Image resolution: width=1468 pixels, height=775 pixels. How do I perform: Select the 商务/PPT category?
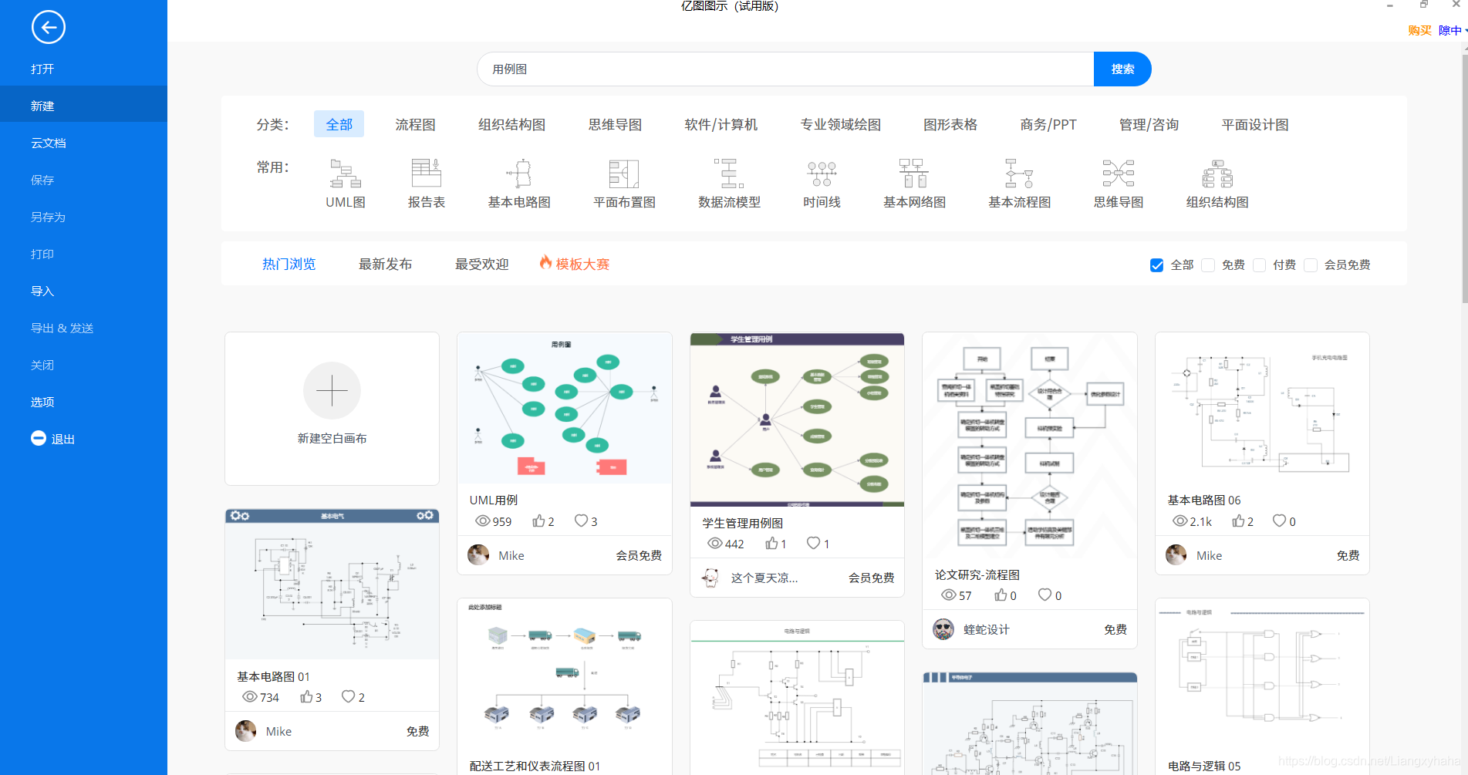click(x=1048, y=124)
